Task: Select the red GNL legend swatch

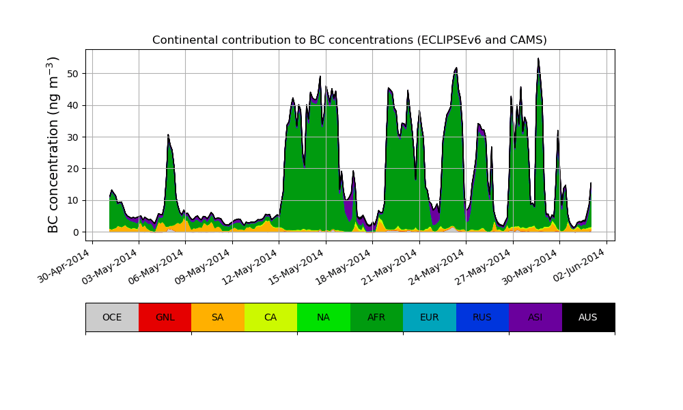Action: (165, 317)
